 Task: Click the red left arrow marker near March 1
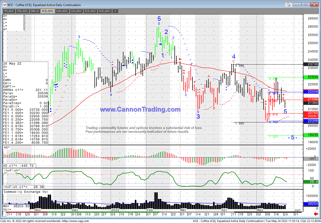(x=180, y=59)
